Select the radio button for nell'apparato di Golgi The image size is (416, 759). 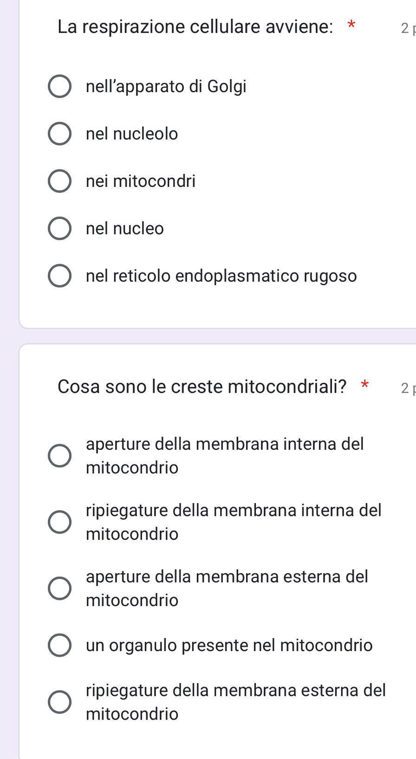tap(60, 87)
